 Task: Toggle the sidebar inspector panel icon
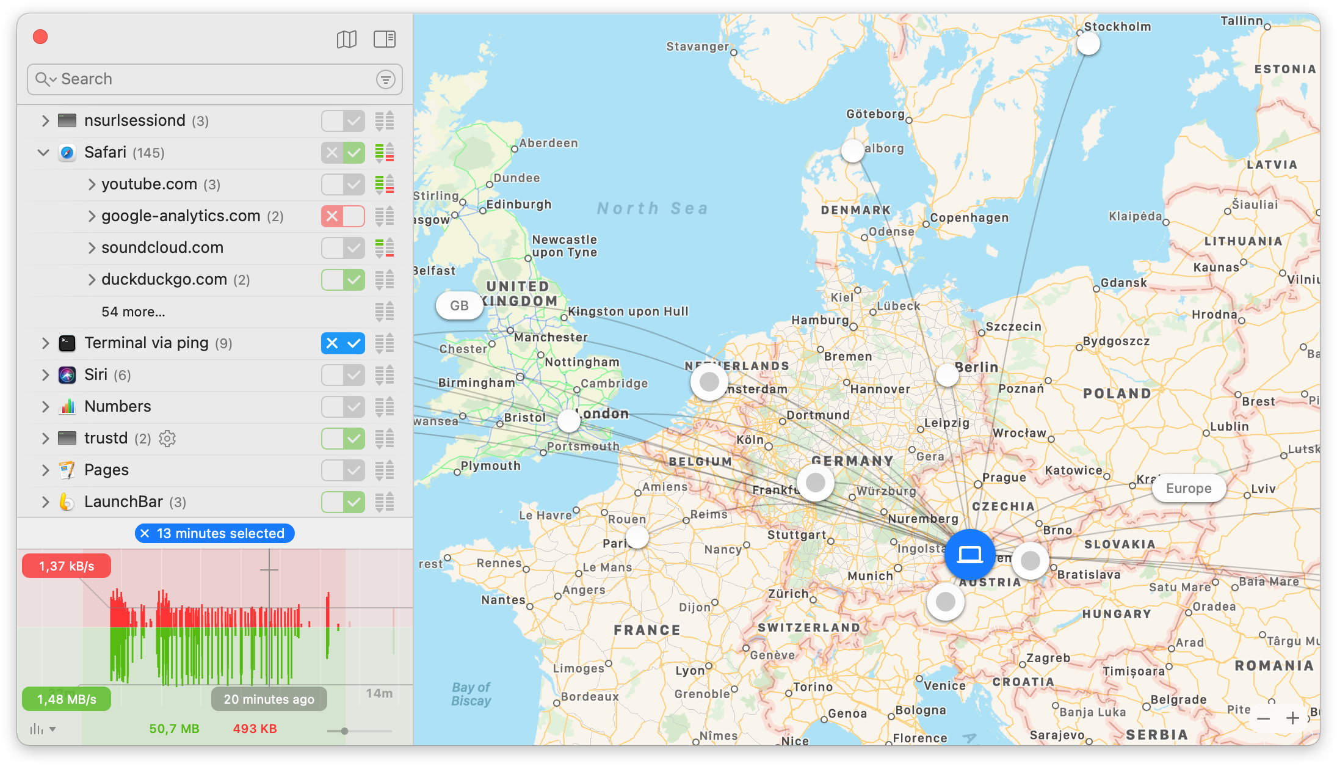point(385,40)
